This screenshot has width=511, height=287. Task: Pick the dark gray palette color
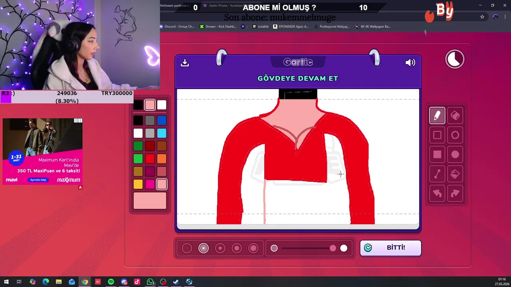pos(150,120)
